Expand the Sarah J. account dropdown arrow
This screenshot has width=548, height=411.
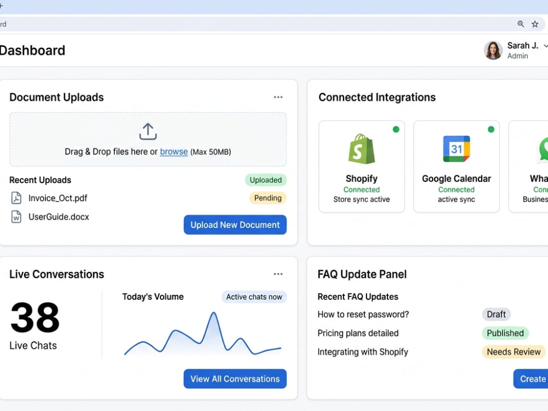545,46
